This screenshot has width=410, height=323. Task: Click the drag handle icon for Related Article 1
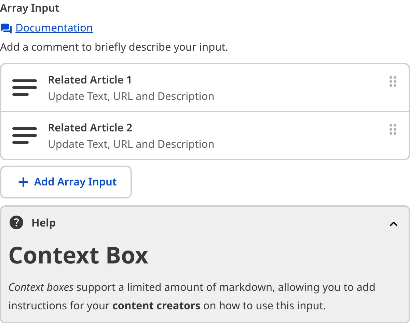[24, 88]
